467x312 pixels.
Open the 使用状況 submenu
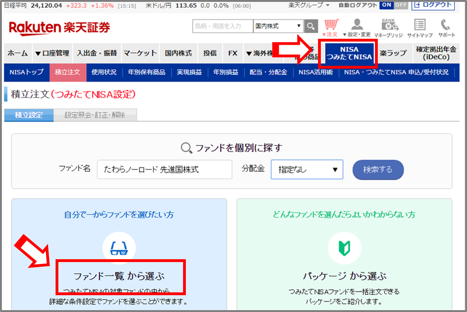click(x=104, y=72)
